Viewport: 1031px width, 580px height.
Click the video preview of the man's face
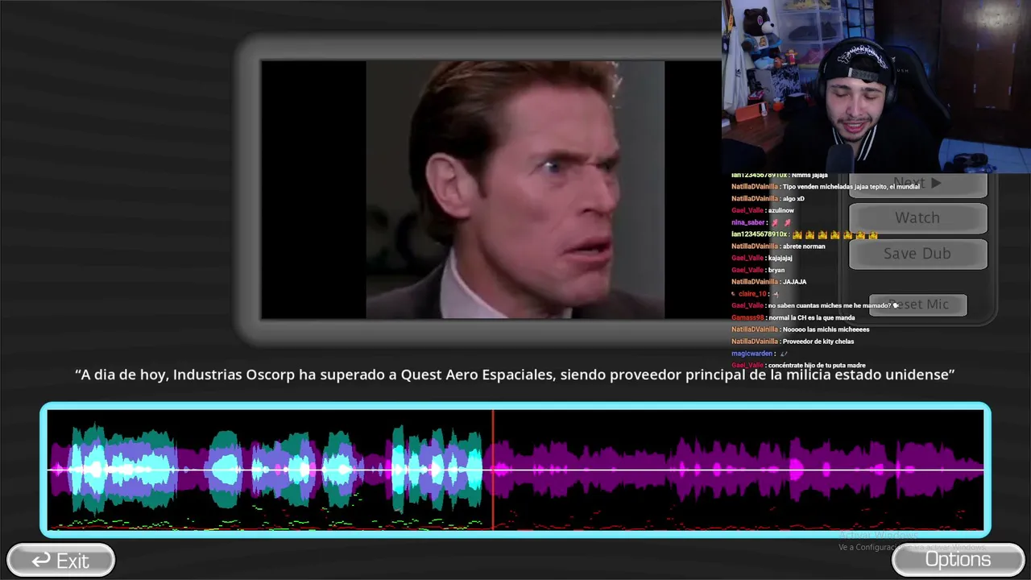(515, 189)
